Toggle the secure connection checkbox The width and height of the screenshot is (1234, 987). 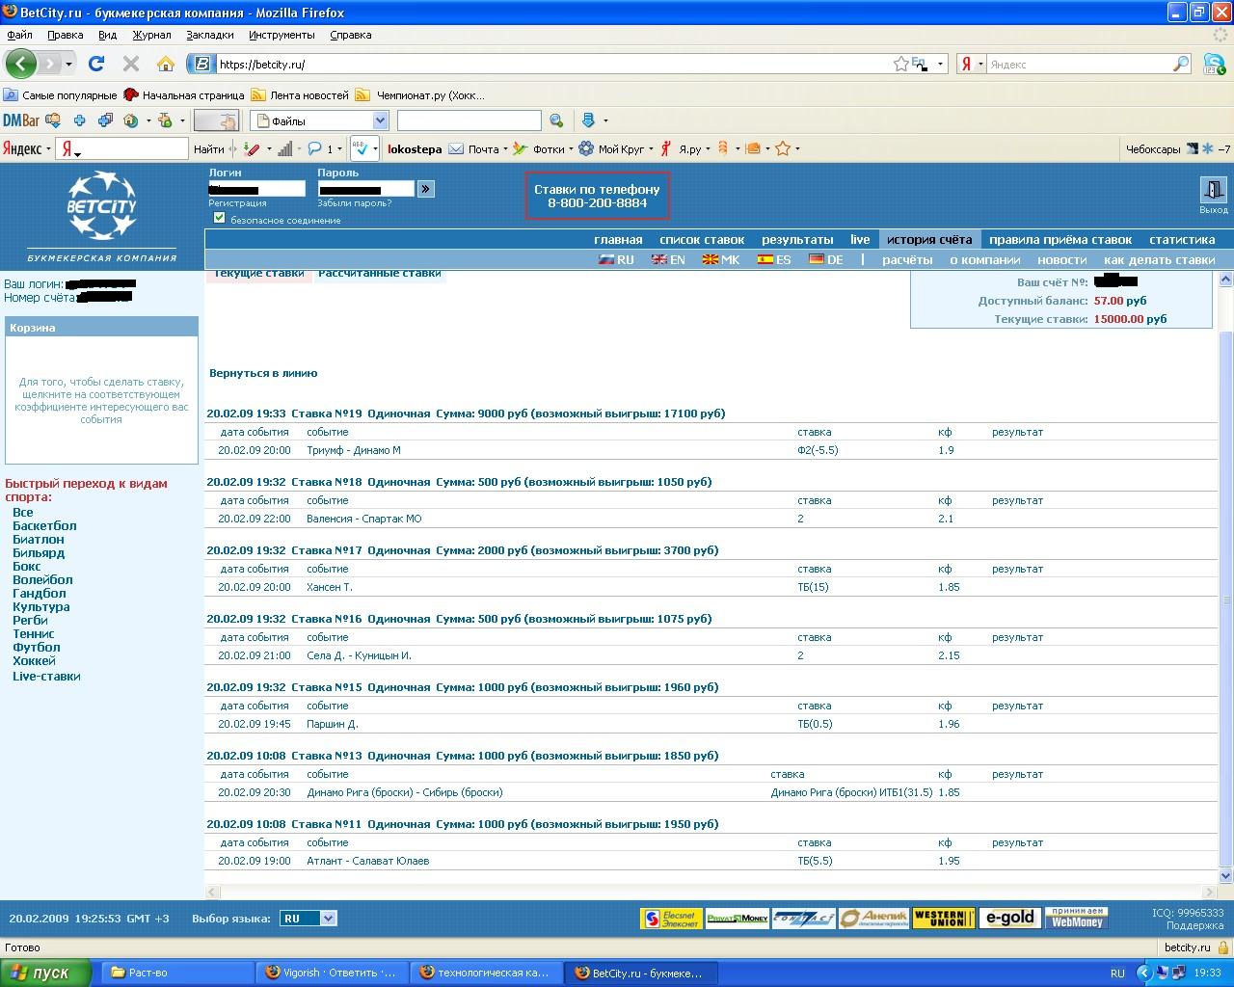point(219,218)
